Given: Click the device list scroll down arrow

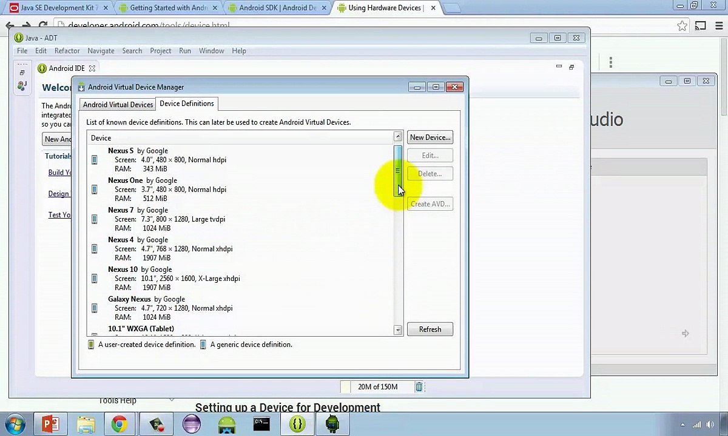Looking at the screenshot, I should pyautogui.click(x=397, y=330).
